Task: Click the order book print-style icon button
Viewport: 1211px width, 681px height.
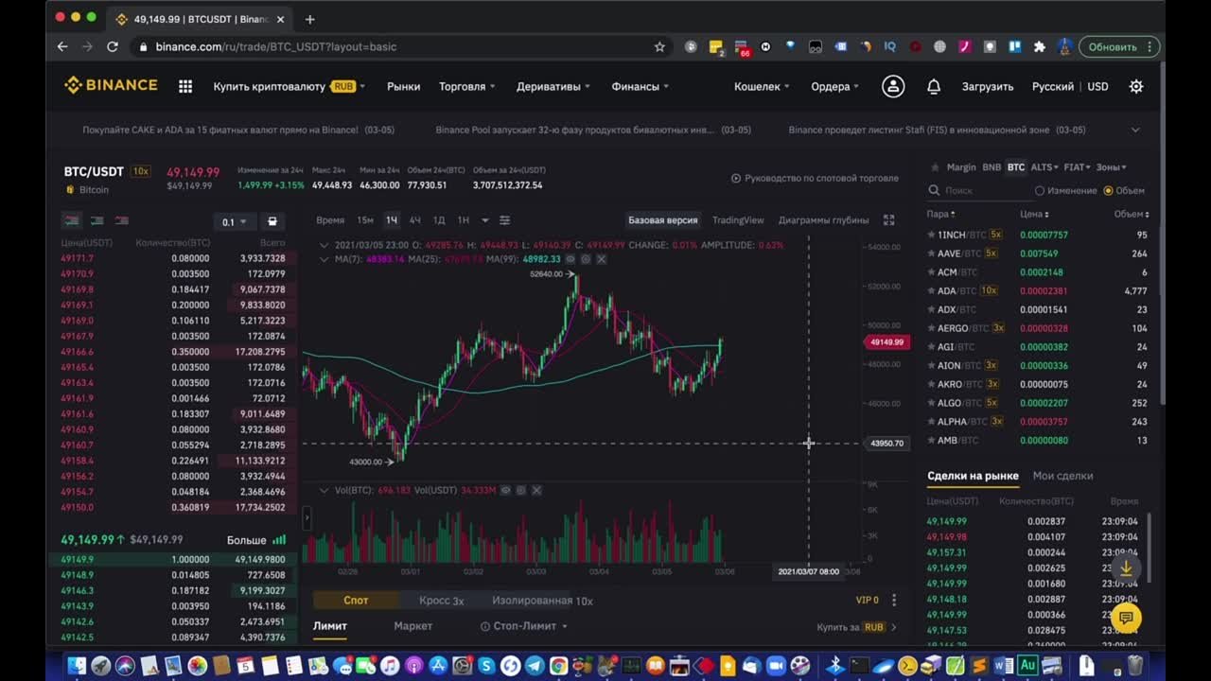Action: (272, 221)
